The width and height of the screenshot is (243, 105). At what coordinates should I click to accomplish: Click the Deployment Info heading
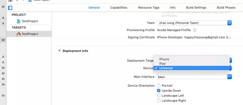(75, 51)
